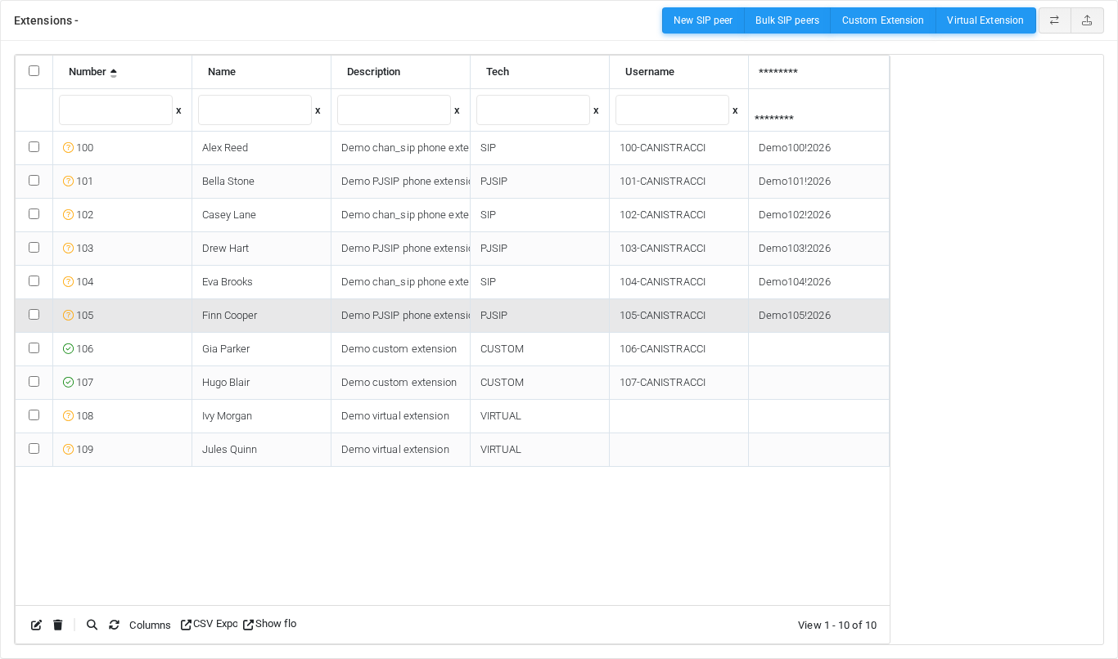This screenshot has width=1118, height=659.
Task: Check the row for Eva Brooks
Action: click(34, 281)
